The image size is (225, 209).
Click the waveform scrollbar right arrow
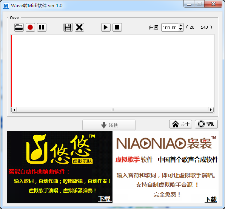[211, 110]
